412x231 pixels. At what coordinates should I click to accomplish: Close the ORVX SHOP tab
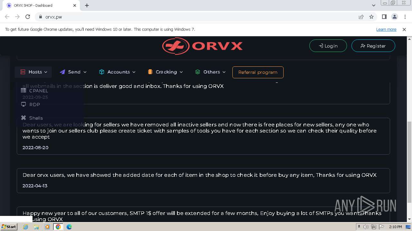pyautogui.click(x=75, y=5)
